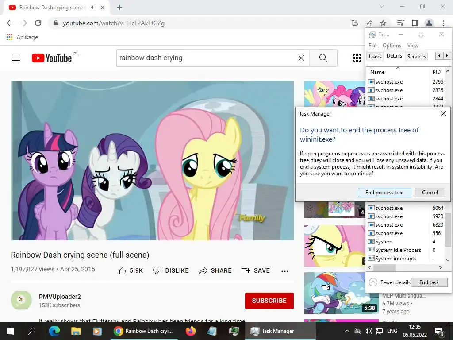Open Windows Start menu

click(11, 331)
